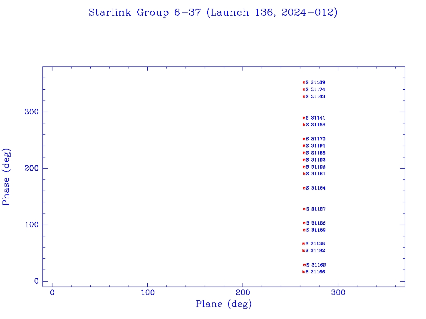The height and width of the screenshot is (319, 426).
Task: Click the S 31174 satellite label
Action: pos(315,90)
